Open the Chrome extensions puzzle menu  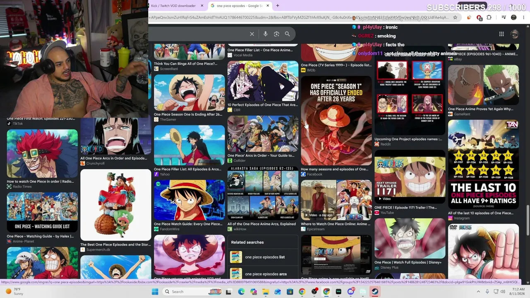(x=489, y=17)
